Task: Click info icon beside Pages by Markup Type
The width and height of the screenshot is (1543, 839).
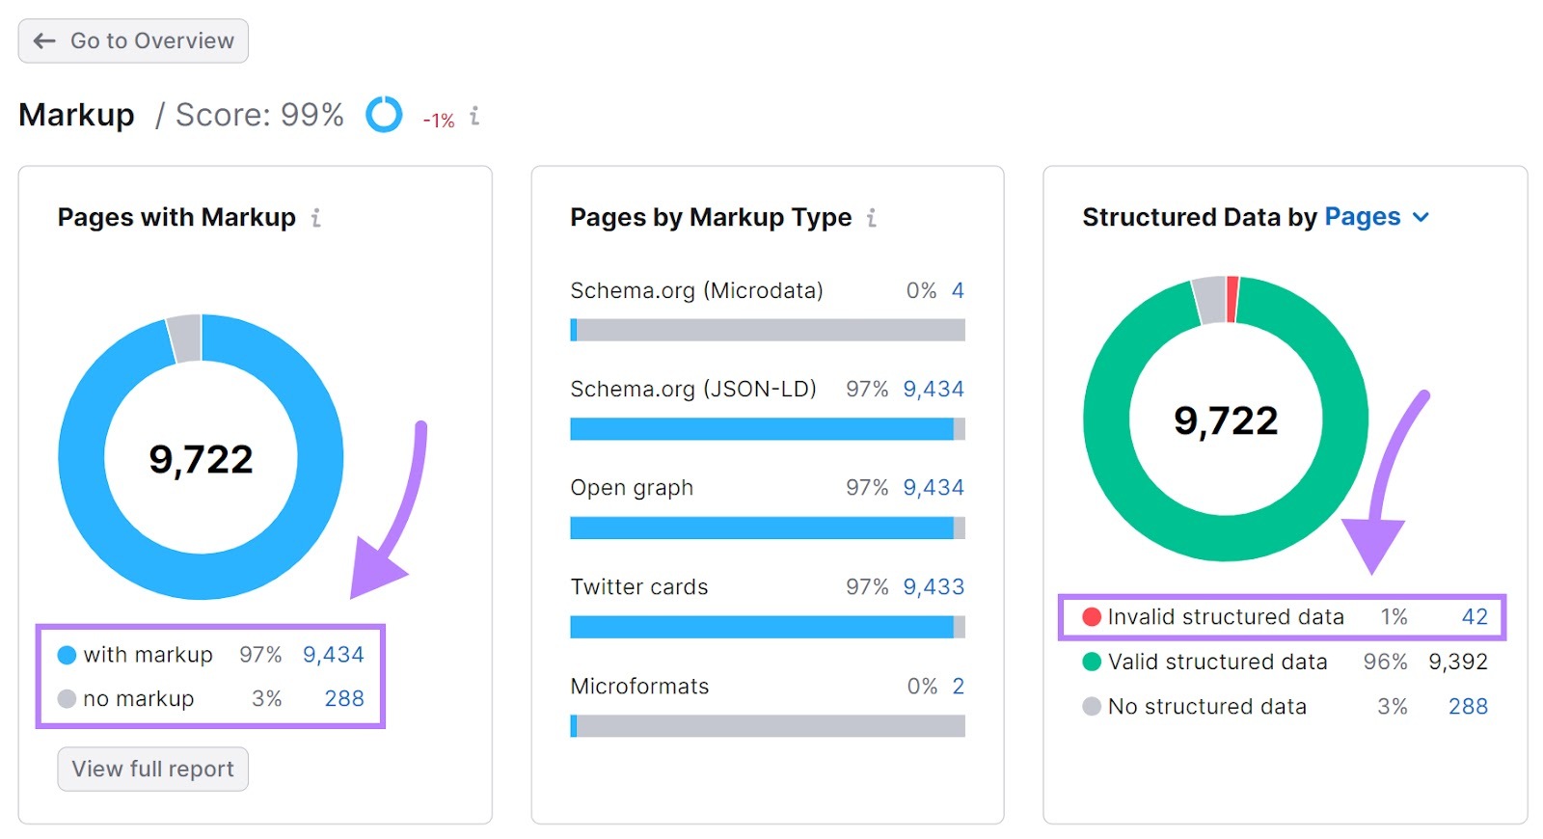Action: pos(871,218)
